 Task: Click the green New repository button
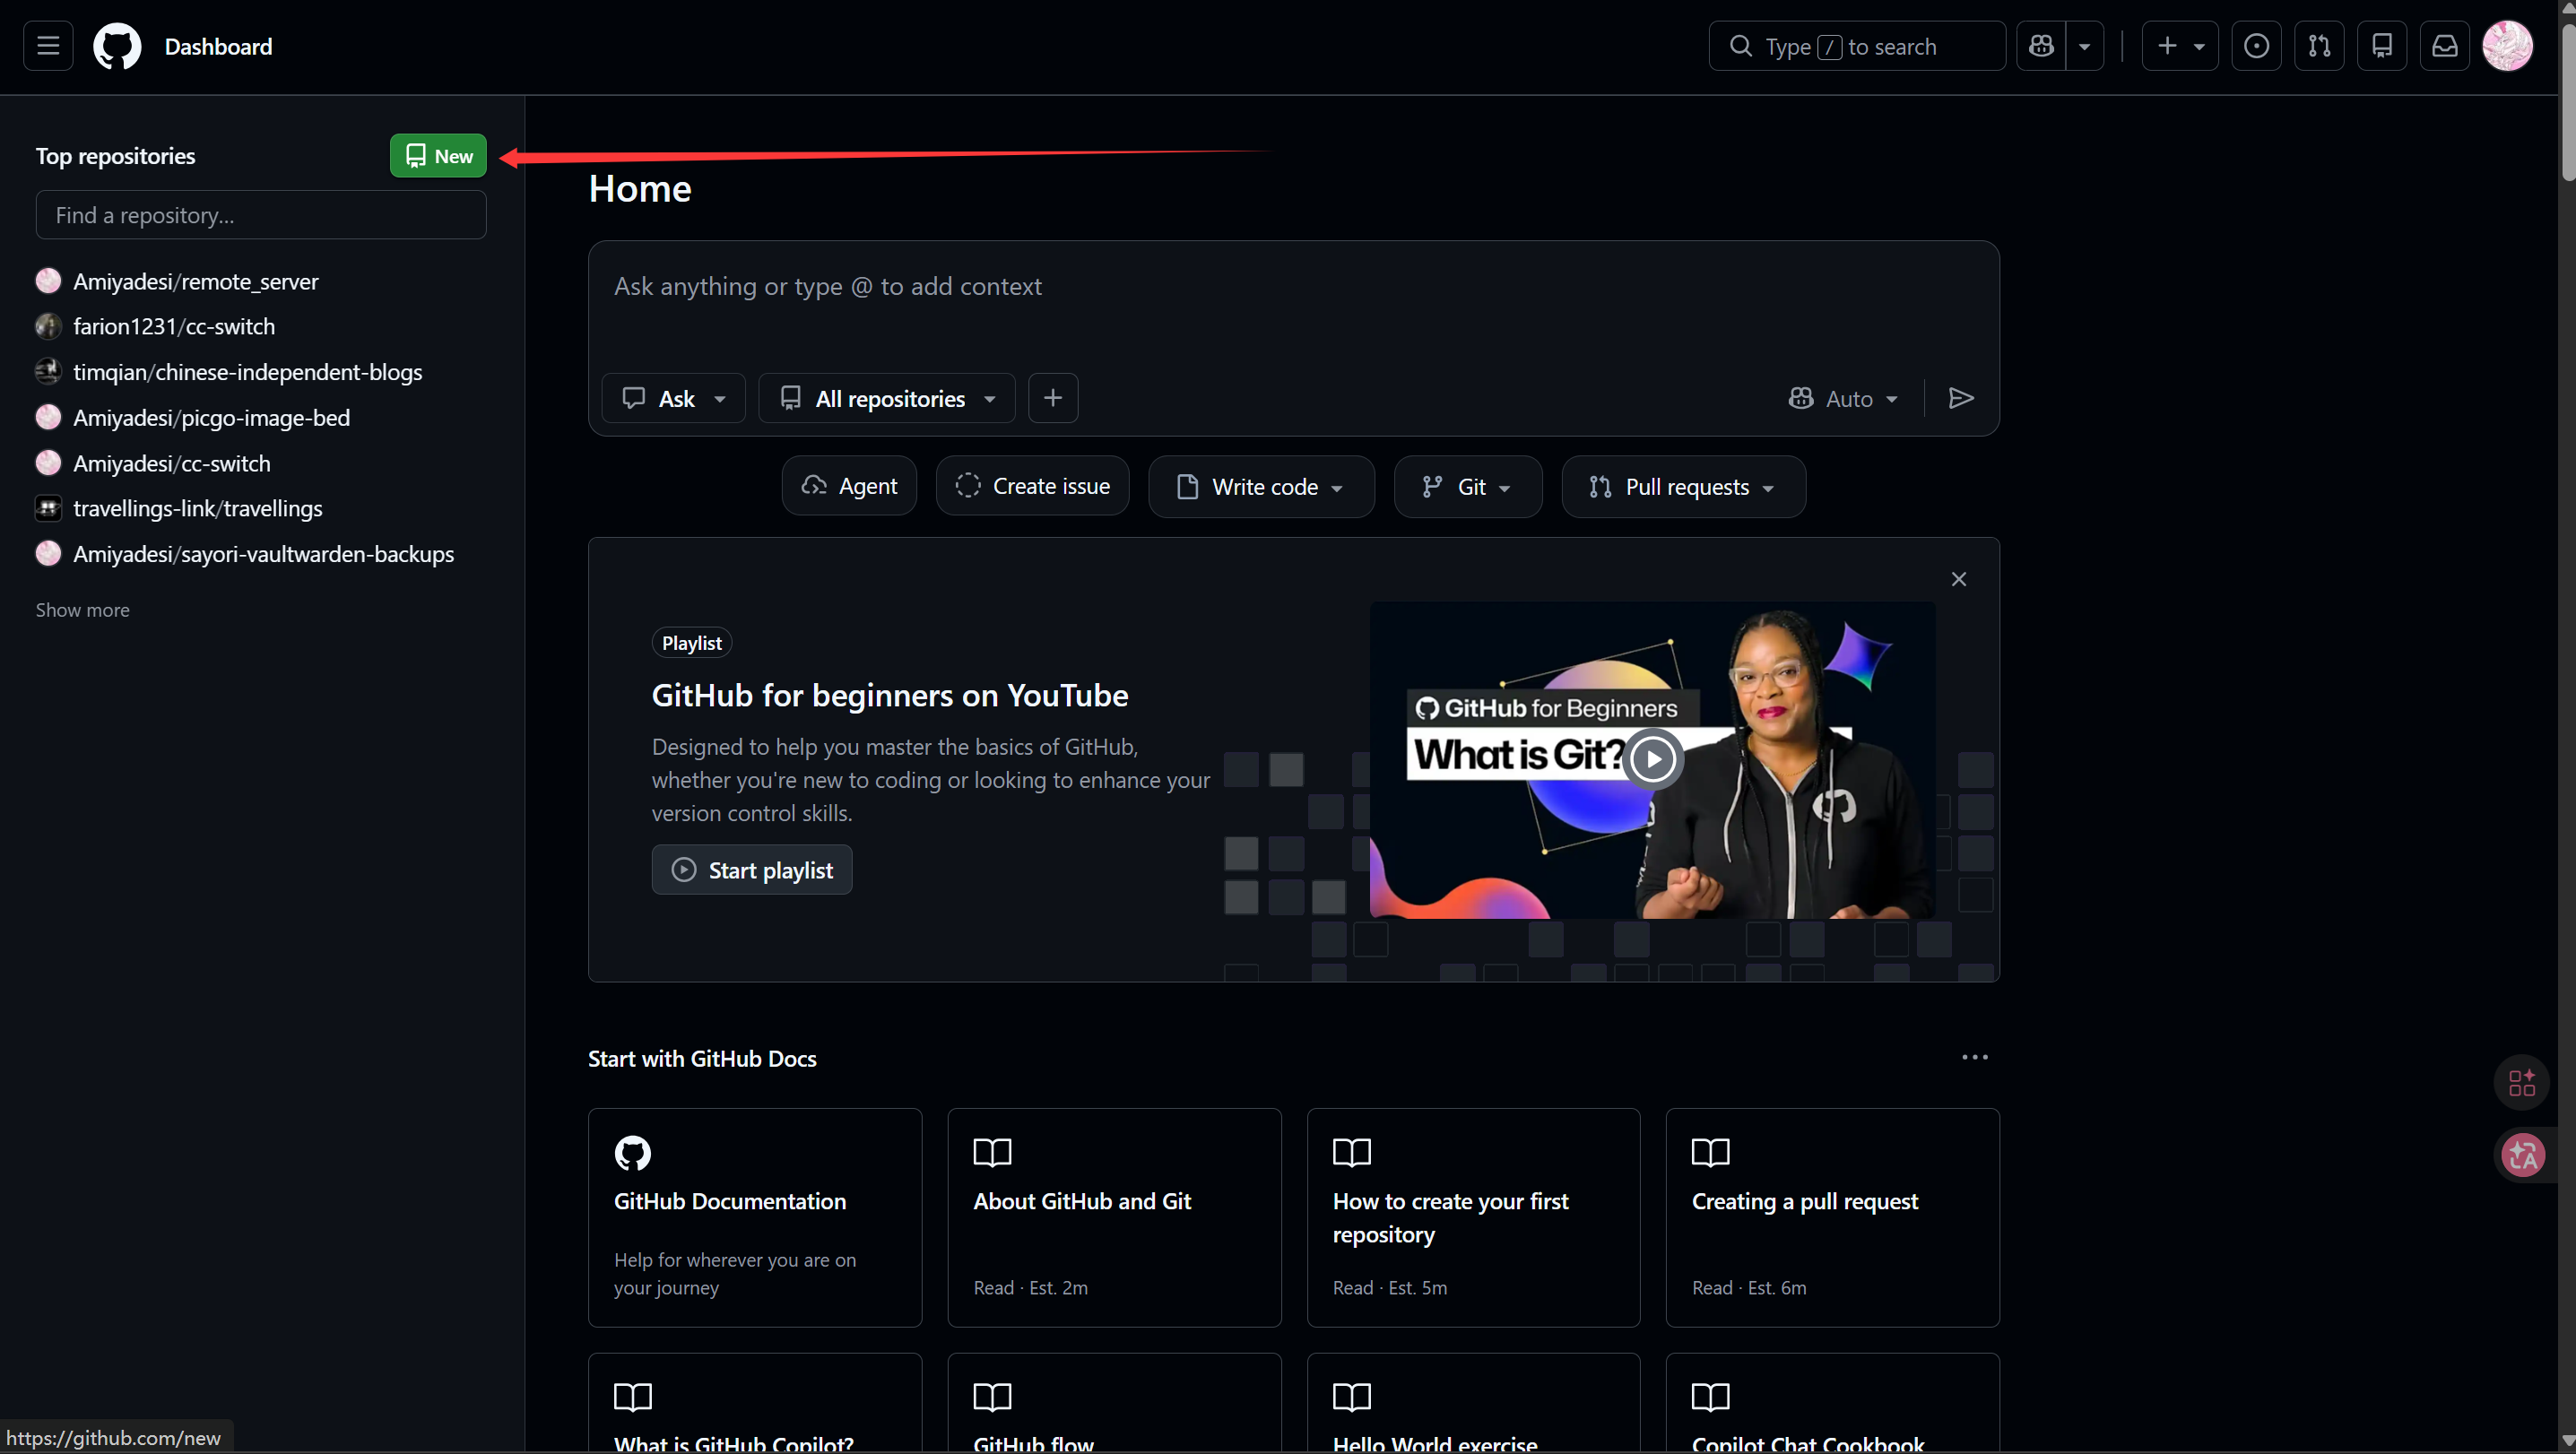[438, 155]
